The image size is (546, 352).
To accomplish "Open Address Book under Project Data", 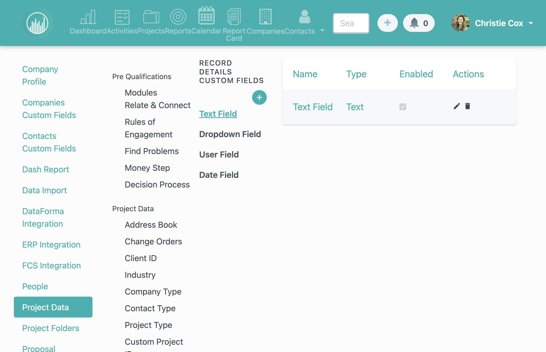I will coord(151,225).
